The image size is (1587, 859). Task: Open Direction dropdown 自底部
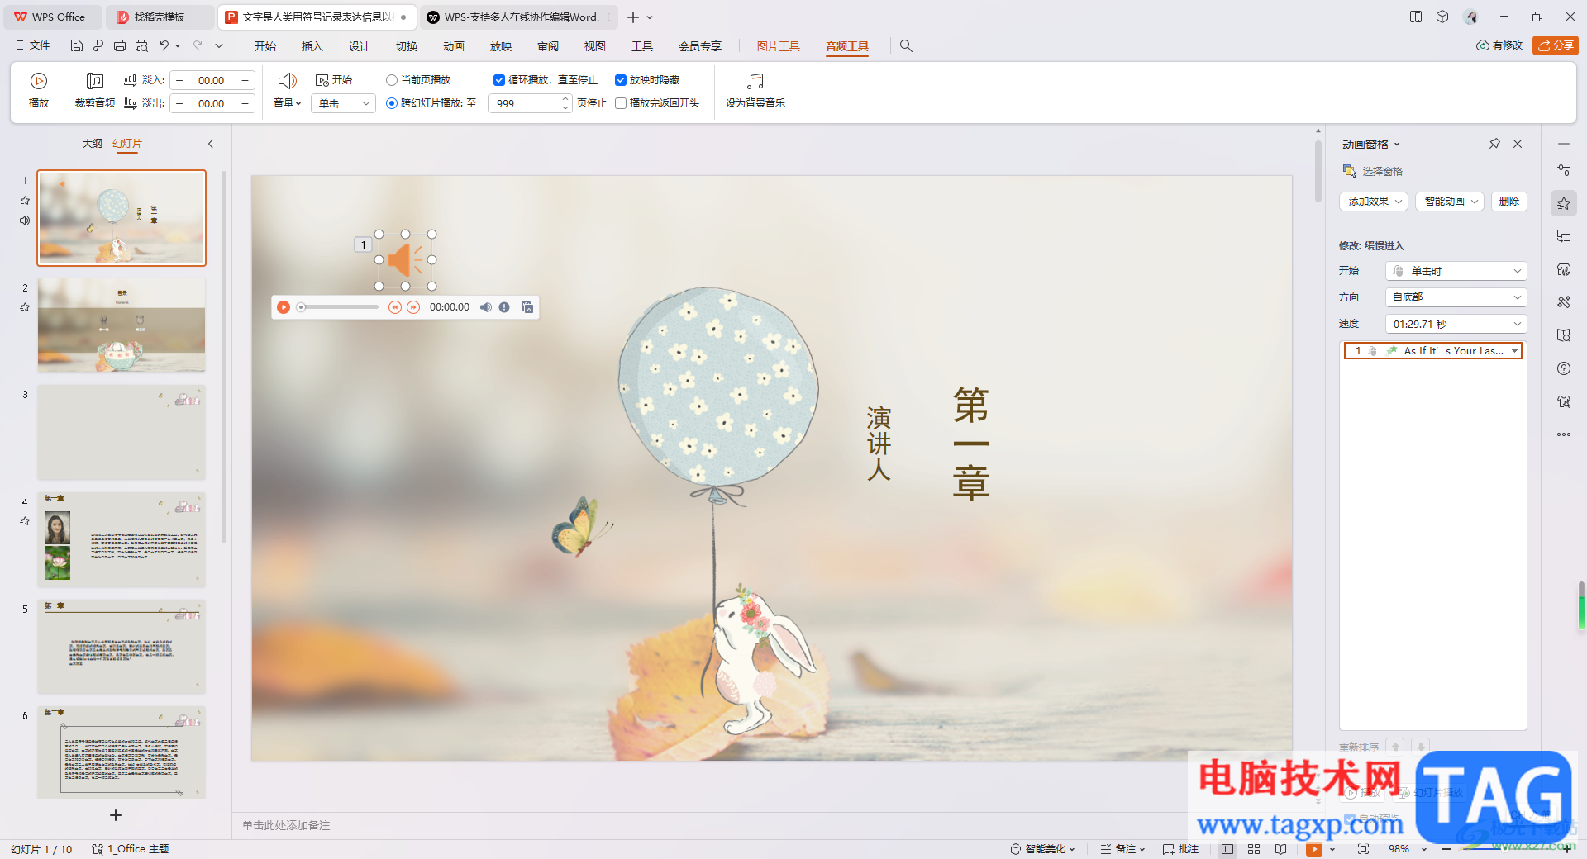pyautogui.click(x=1456, y=297)
